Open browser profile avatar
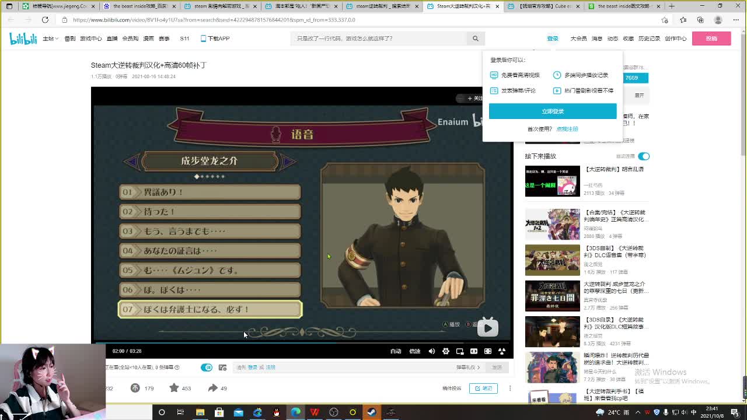Viewport: 747px width, 420px height. coord(718,20)
